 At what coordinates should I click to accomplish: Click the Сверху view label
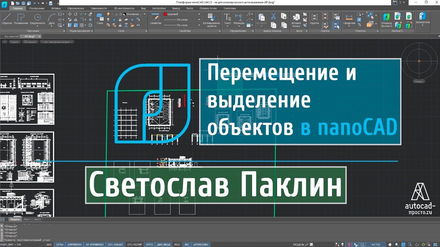tap(15, 42)
